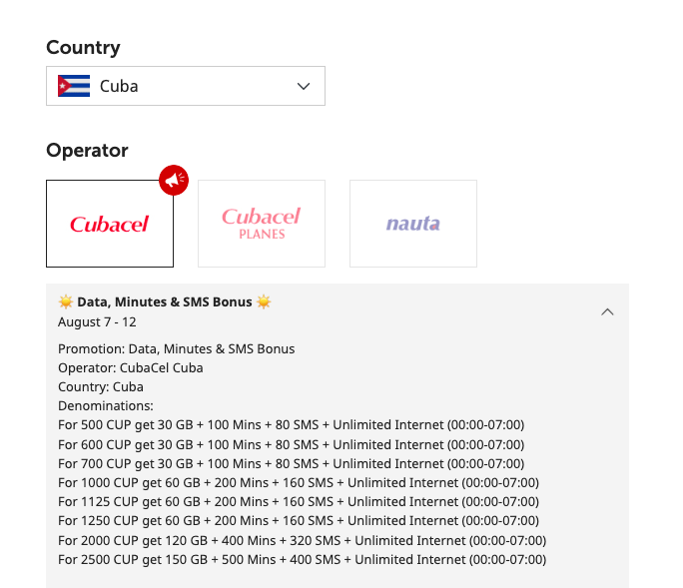Click the sun emoji after the bonus title
Screen dimensions: 683x588
(x=264, y=301)
